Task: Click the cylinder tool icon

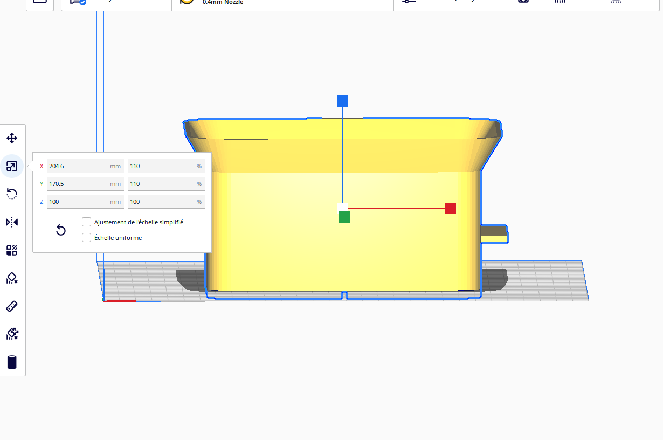Action: (12, 362)
